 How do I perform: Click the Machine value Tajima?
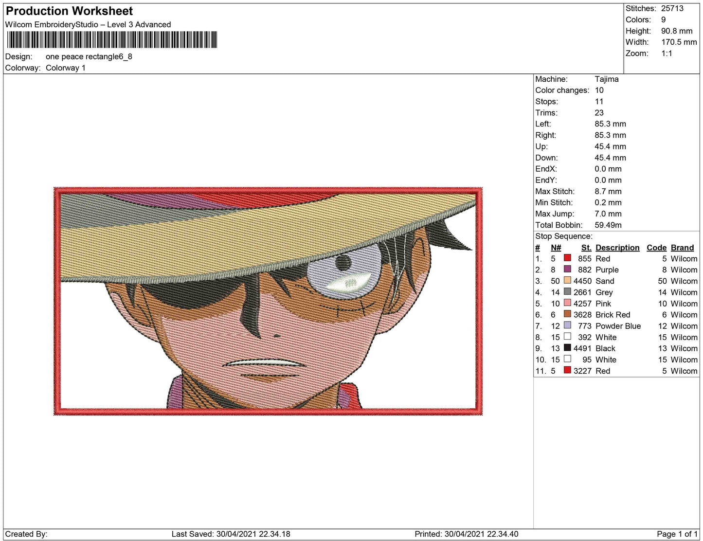click(x=607, y=79)
